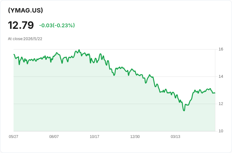Click the chart's lowest trough below 12

pos(184,110)
